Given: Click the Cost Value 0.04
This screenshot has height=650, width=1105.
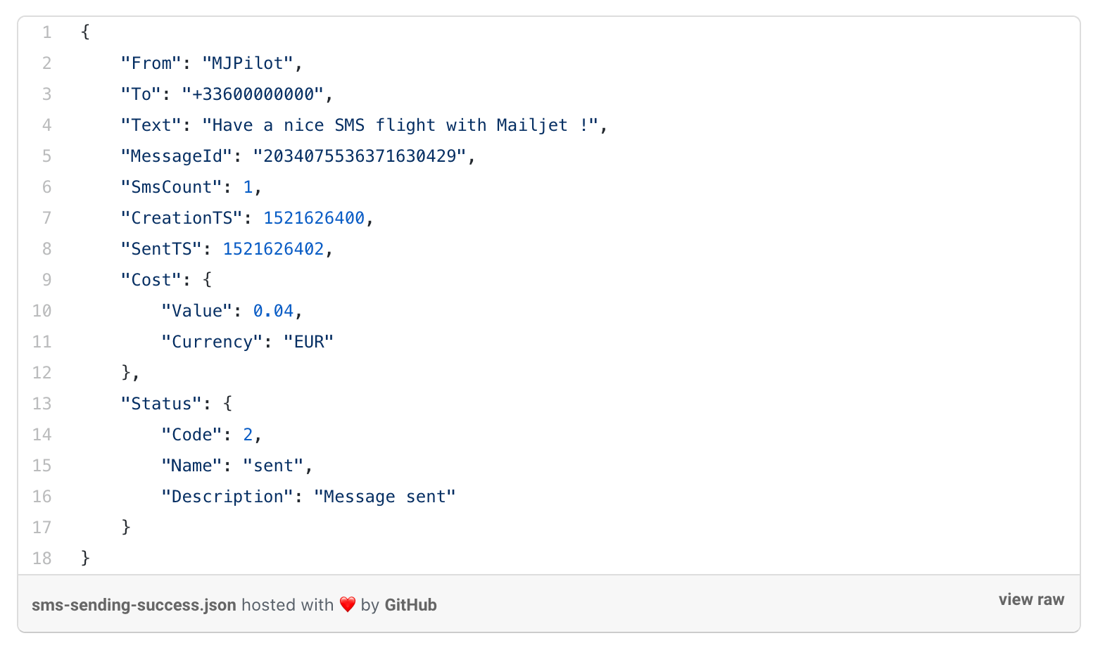Looking at the screenshot, I should click(x=273, y=311).
